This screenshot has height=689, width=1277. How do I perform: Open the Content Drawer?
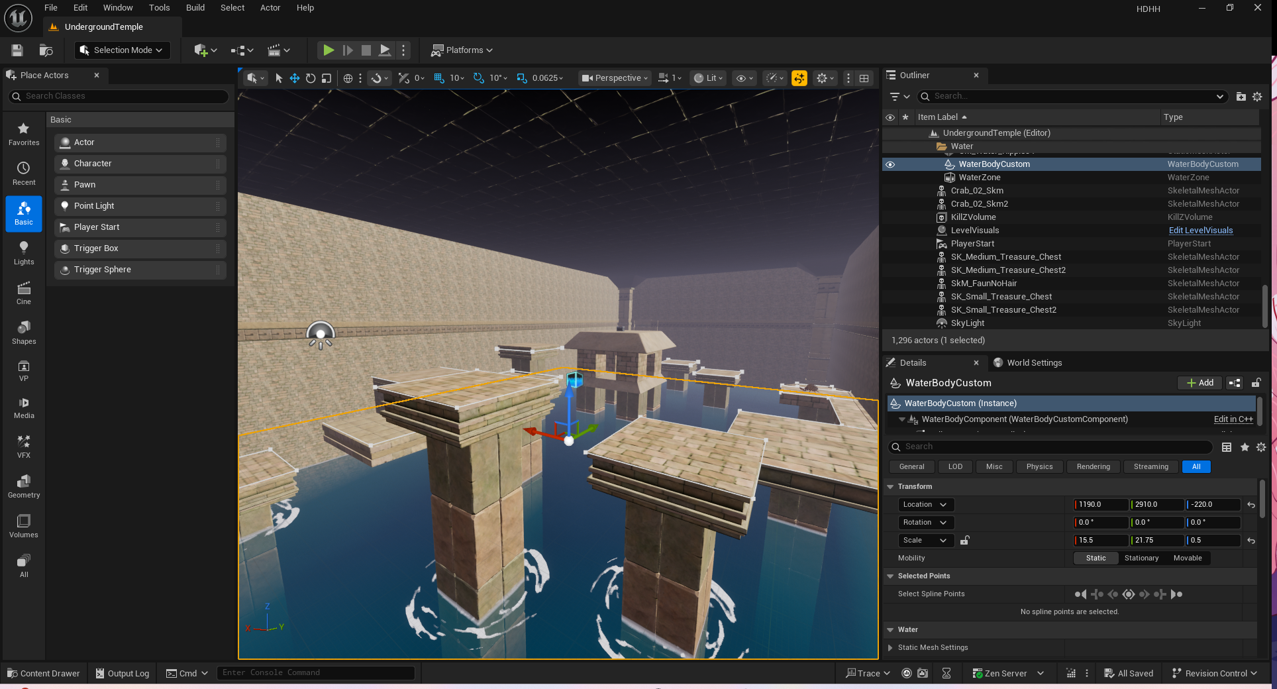coord(44,673)
